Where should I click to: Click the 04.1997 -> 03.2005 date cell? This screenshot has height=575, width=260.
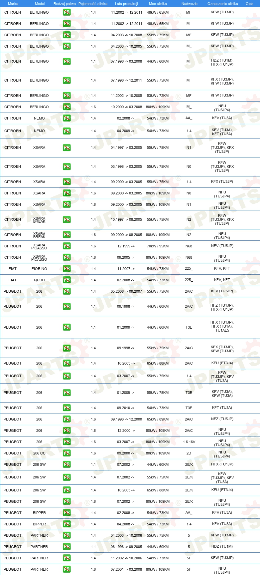tap(126, 147)
